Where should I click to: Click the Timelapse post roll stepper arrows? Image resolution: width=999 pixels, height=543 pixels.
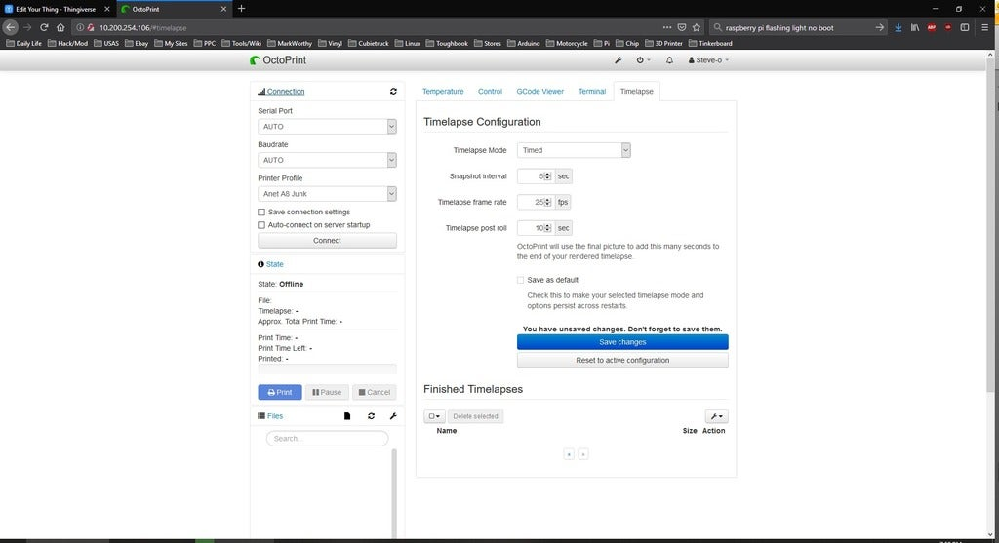547,228
